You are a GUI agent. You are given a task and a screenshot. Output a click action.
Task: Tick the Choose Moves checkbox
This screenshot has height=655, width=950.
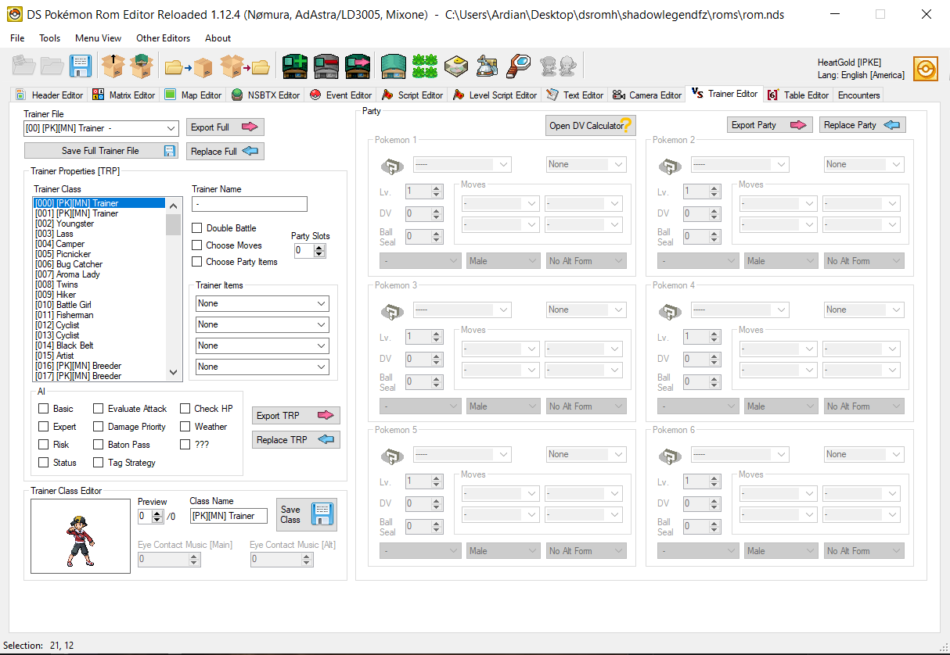(x=197, y=245)
